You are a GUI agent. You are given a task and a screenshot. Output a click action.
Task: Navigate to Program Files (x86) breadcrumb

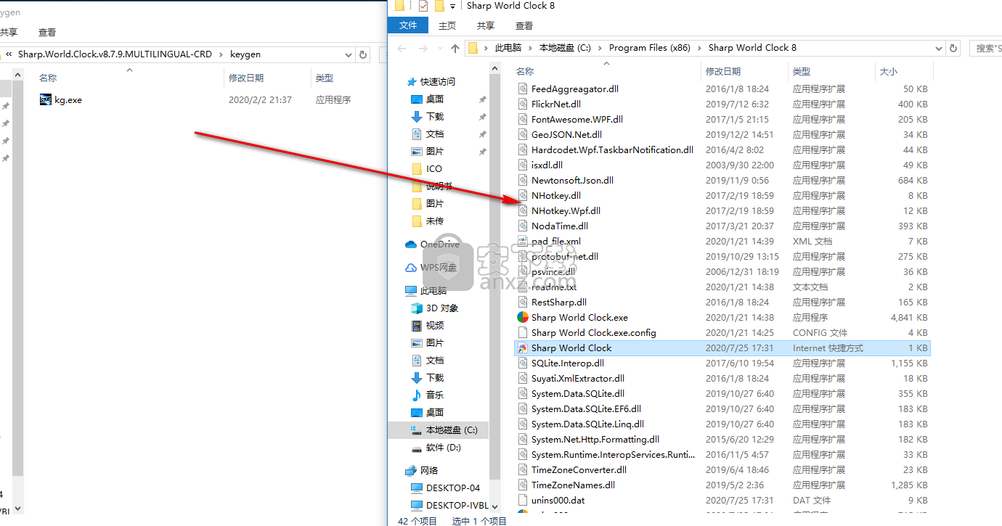[x=649, y=48]
